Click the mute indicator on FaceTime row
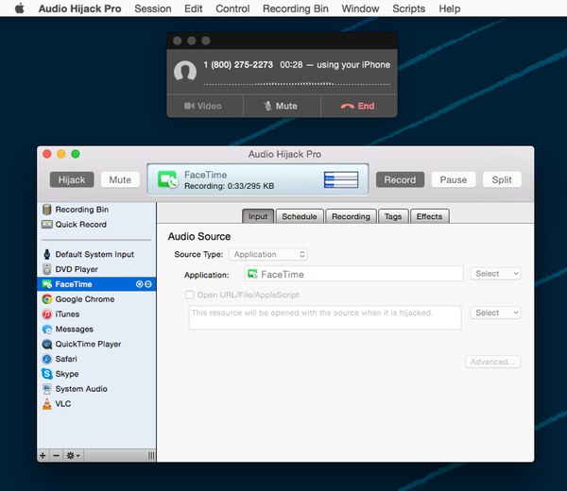The width and height of the screenshot is (567, 491). pyautogui.click(x=148, y=284)
